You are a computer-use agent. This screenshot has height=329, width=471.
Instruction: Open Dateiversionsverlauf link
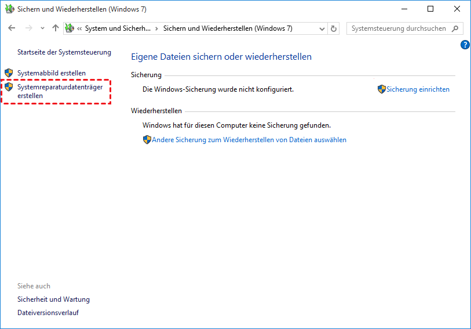pos(48,313)
